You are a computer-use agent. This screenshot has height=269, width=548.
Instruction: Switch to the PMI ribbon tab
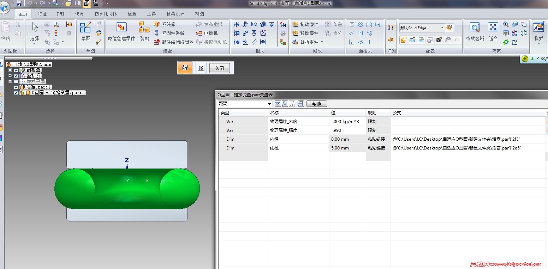[61, 14]
